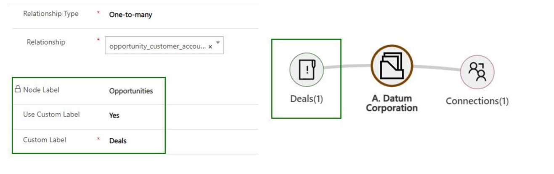
Task: Click the Custom Label Deals field
Action: point(118,141)
